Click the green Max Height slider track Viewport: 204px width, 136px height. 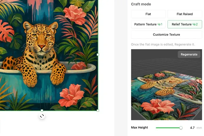[x=168, y=128]
